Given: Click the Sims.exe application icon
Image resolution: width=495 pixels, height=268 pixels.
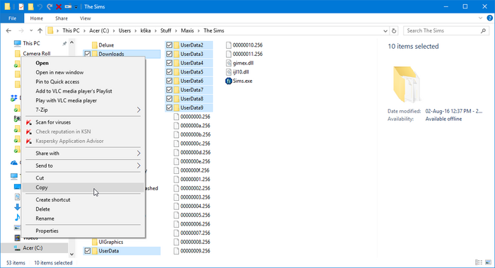Looking at the screenshot, I should click(228, 81).
